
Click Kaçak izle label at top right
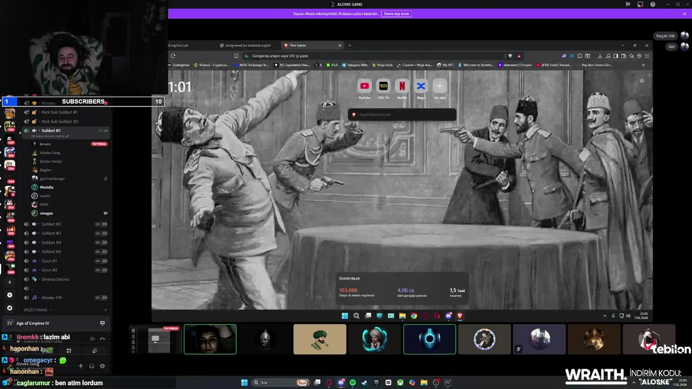pos(666,36)
